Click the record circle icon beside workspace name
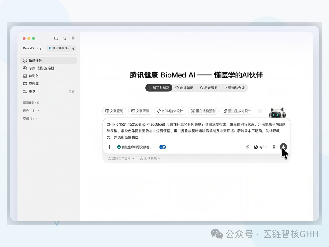This screenshot has height=247, width=329. click(x=74, y=48)
